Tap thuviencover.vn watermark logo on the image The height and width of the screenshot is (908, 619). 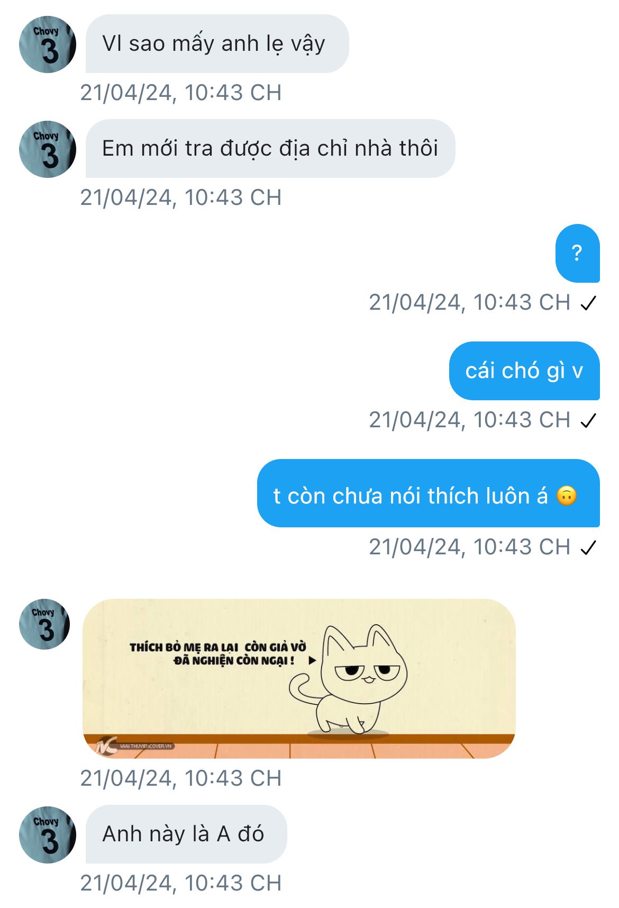(x=134, y=745)
